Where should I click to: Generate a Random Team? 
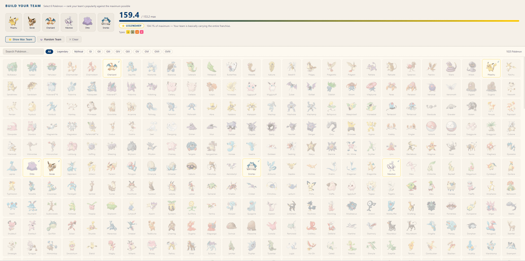(x=51, y=39)
